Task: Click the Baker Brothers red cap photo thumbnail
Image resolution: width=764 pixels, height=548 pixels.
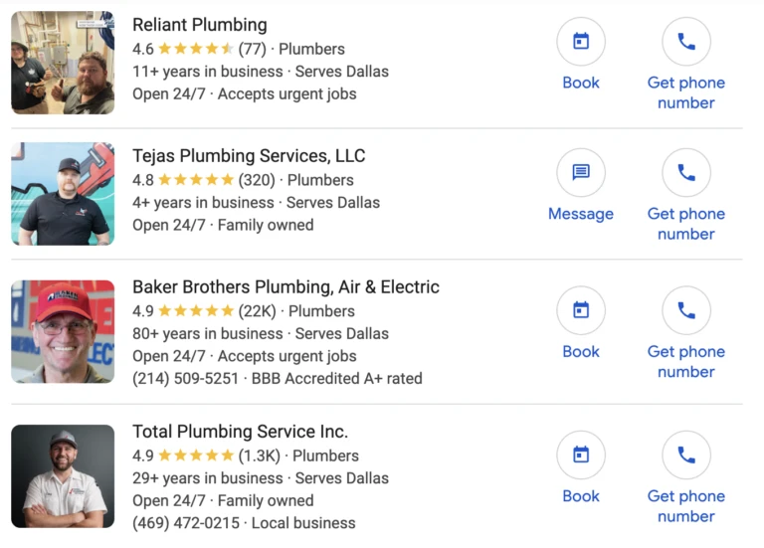Action: tap(63, 332)
